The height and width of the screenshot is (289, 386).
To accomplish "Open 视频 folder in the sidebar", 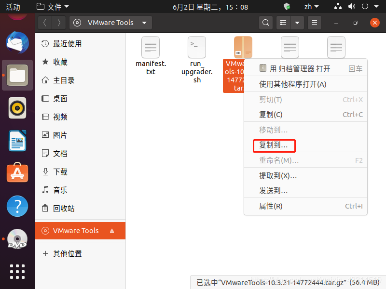I will [80, 117].
